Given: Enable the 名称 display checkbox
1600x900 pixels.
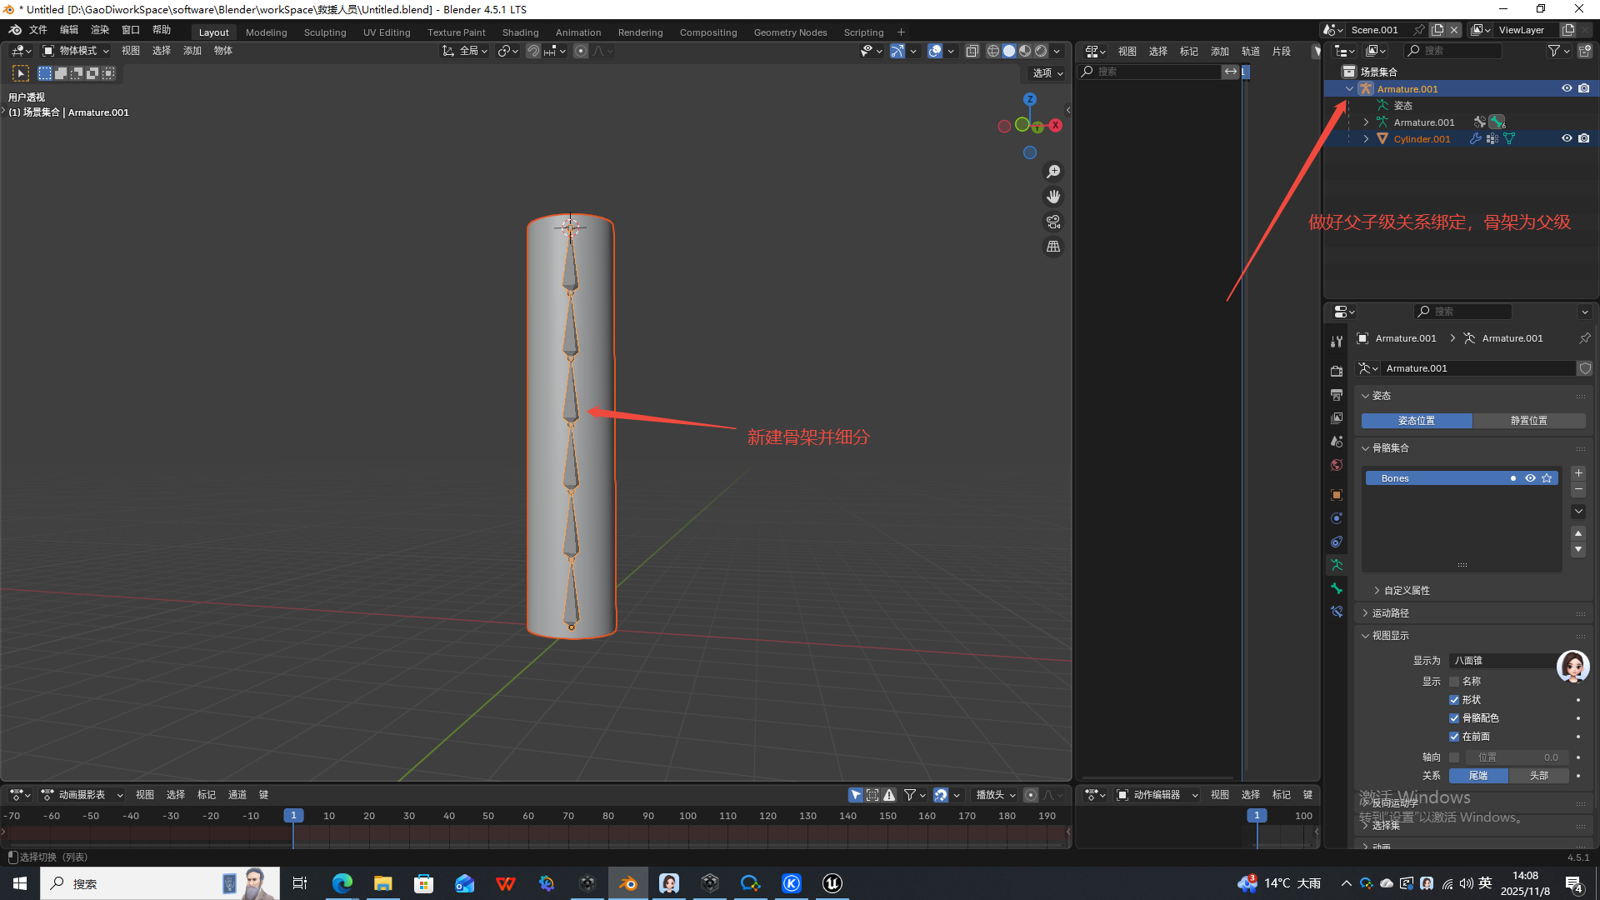Looking at the screenshot, I should [x=1454, y=682].
